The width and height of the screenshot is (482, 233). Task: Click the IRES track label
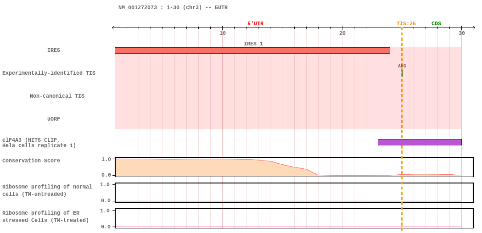[54, 50]
